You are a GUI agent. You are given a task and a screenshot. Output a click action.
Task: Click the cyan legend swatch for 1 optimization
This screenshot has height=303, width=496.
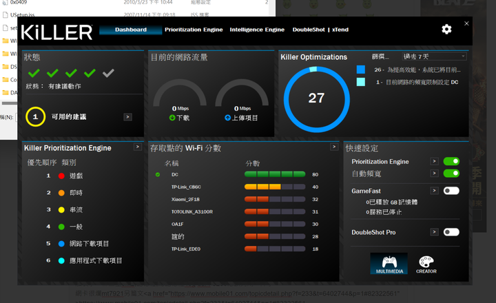(360, 82)
